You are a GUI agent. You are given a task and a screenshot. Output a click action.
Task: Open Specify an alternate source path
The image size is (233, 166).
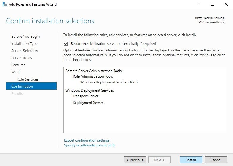89,145
